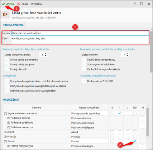This screenshot has height=150, width=153.
Task: Toggle Domyślna dla wydruku zbior. zest. checkbox
Action: click(x=7, y=81)
